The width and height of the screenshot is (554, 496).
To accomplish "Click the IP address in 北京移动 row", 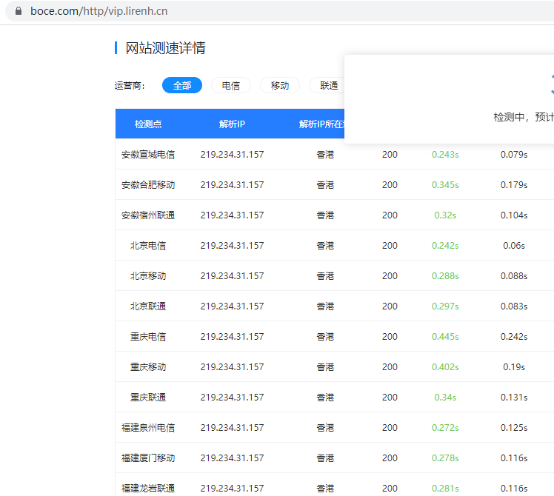I will pyautogui.click(x=232, y=276).
